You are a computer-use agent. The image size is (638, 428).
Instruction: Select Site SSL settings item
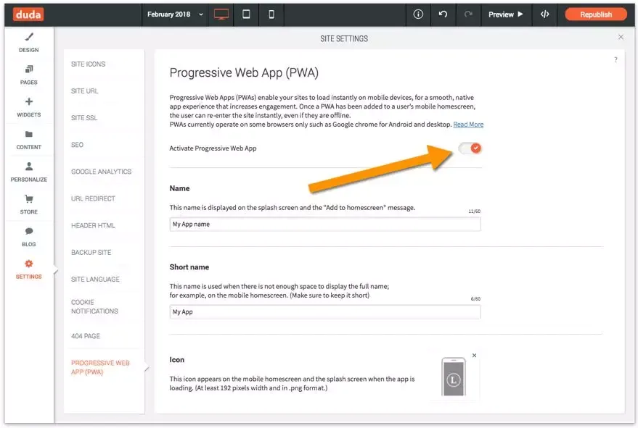84,118
